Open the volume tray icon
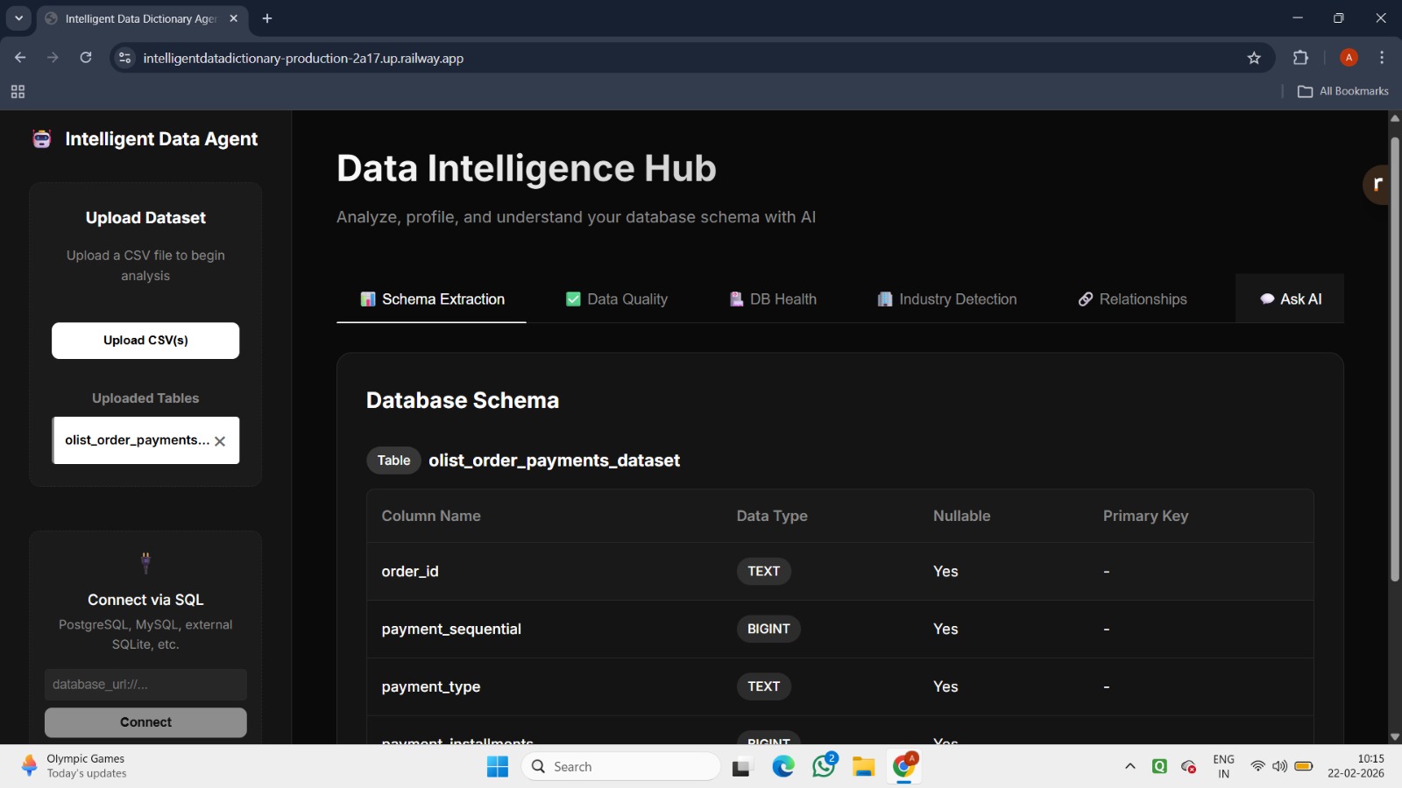The image size is (1402, 788). click(1280, 767)
